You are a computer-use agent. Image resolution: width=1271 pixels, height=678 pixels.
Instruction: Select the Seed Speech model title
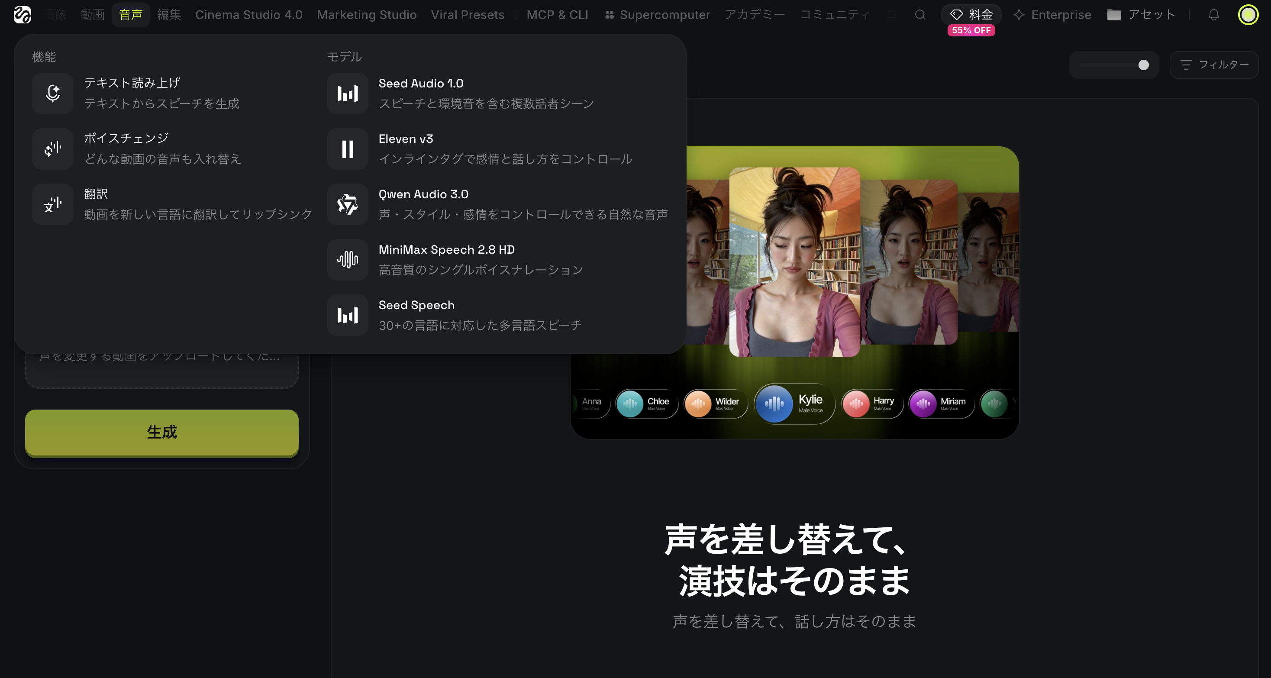tap(416, 305)
